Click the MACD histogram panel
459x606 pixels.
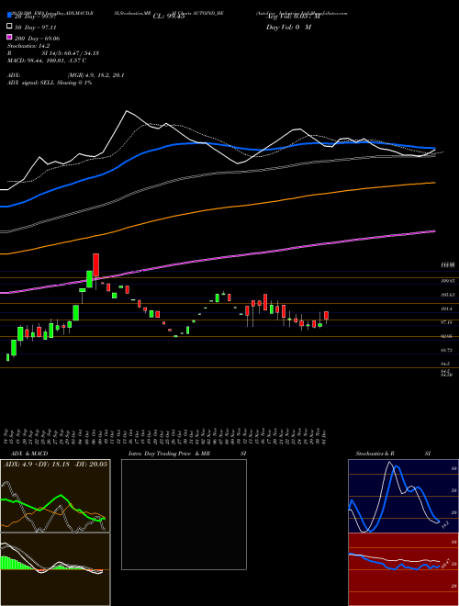point(55,569)
